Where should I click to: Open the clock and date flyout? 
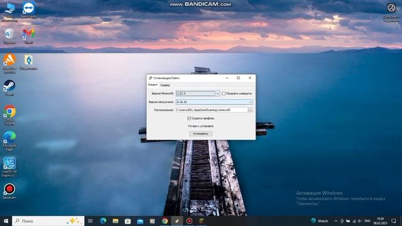(381, 221)
